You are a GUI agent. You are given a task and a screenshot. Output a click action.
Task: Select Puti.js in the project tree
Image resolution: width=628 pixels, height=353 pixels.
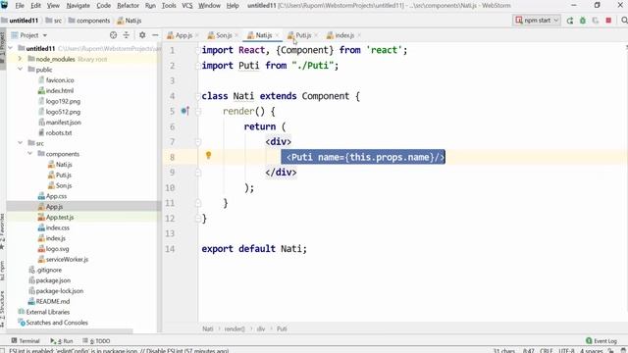(x=63, y=175)
